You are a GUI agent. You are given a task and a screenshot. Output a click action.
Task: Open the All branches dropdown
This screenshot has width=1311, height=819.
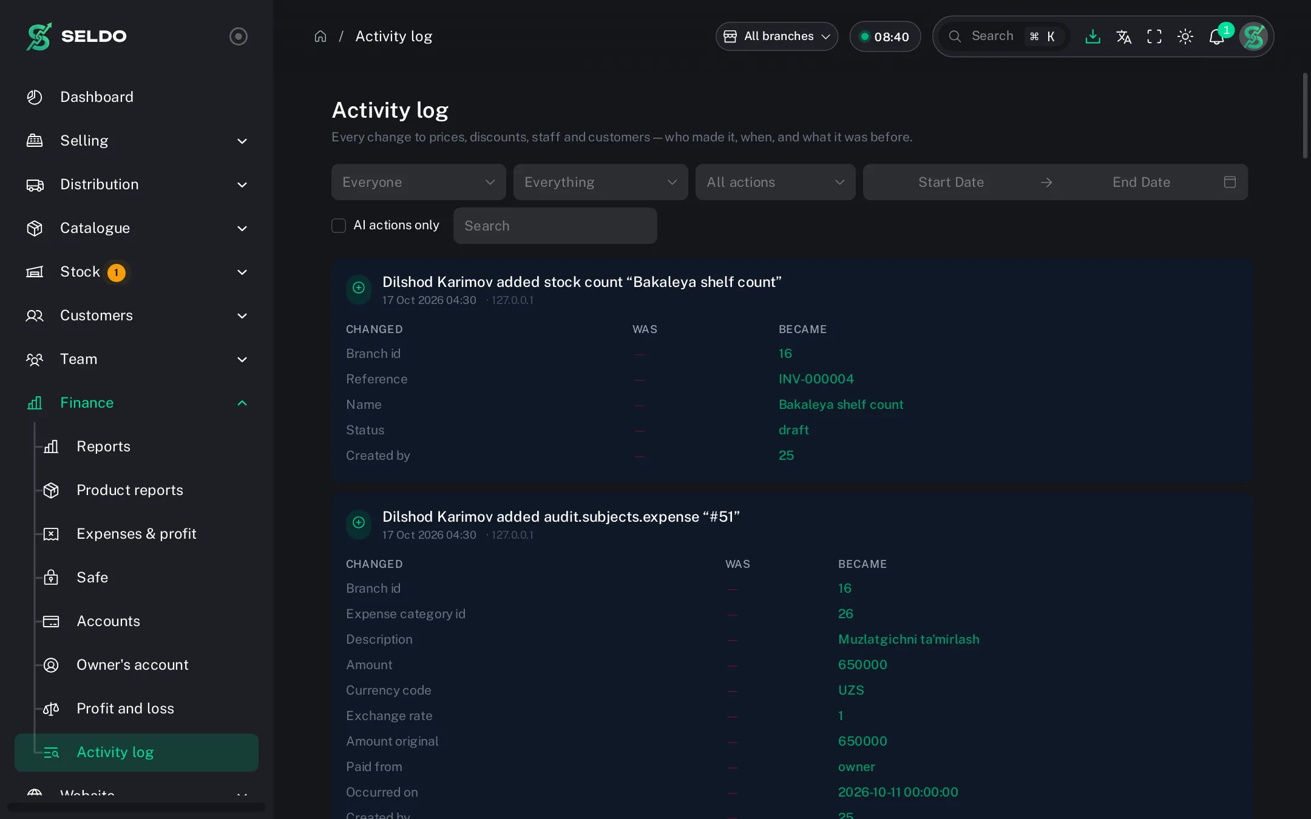(777, 36)
